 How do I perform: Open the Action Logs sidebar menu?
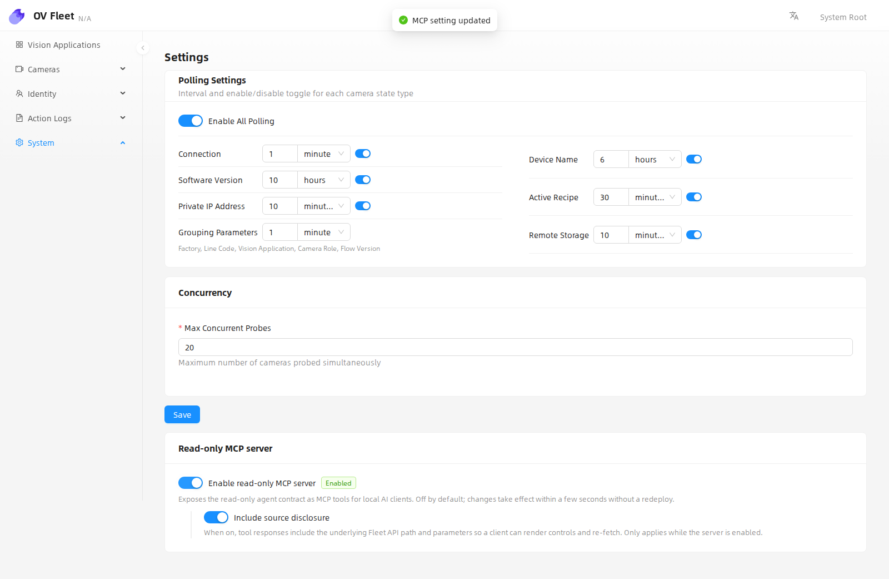(71, 118)
